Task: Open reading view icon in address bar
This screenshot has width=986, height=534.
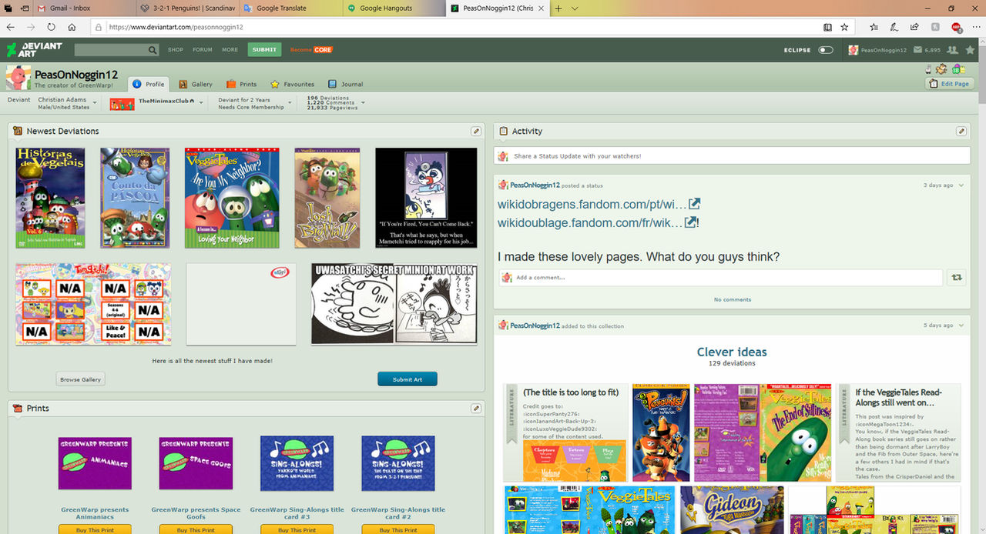Action: (x=827, y=27)
